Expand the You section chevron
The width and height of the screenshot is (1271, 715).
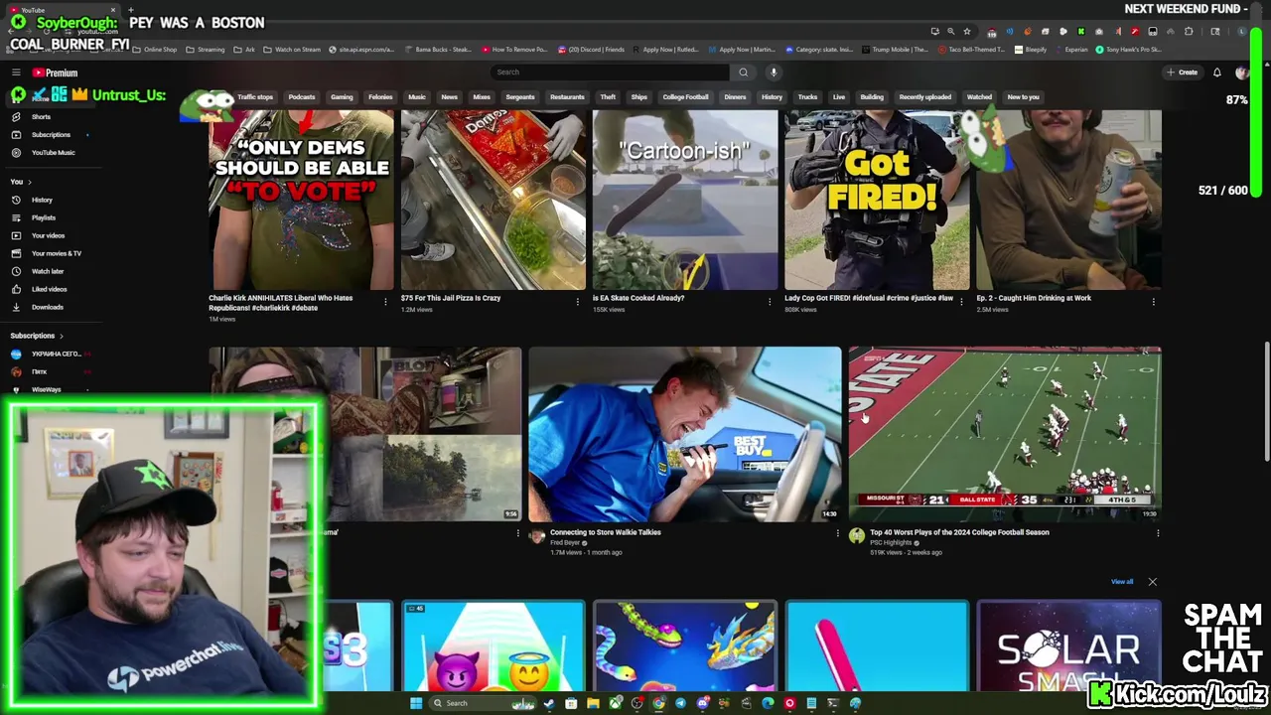pyautogui.click(x=29, y=182)
